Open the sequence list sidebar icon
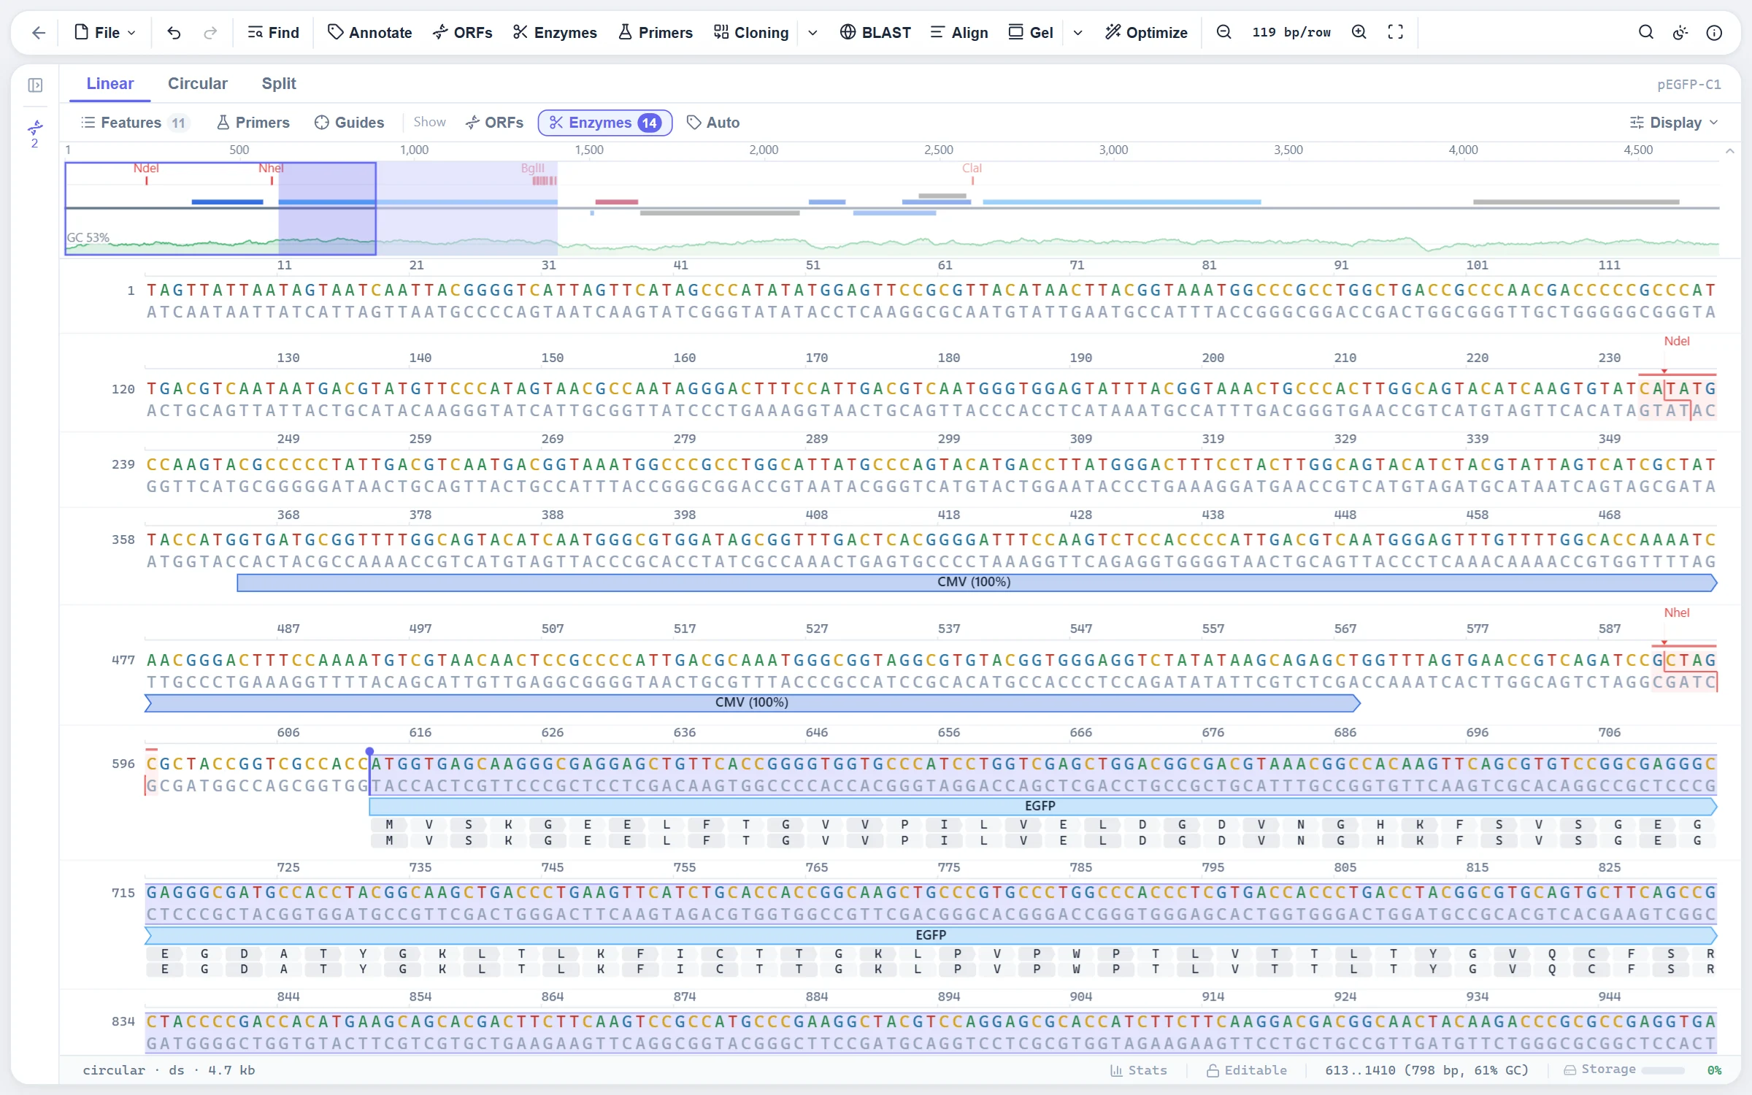Image resolution: width=1752 pixels, height=1095 pixels. point(35,134)
